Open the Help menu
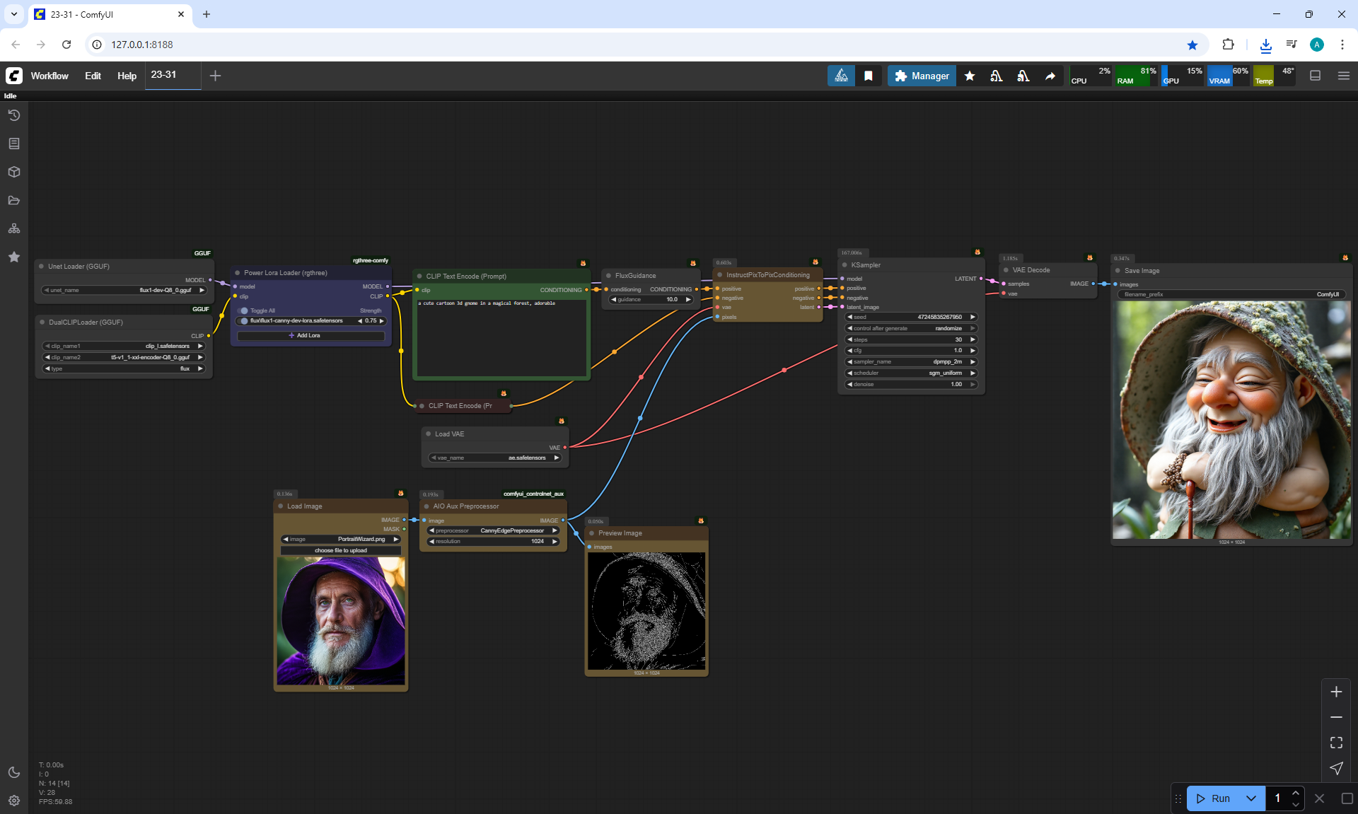This screenshot has width=1358, height=814. 127,76
